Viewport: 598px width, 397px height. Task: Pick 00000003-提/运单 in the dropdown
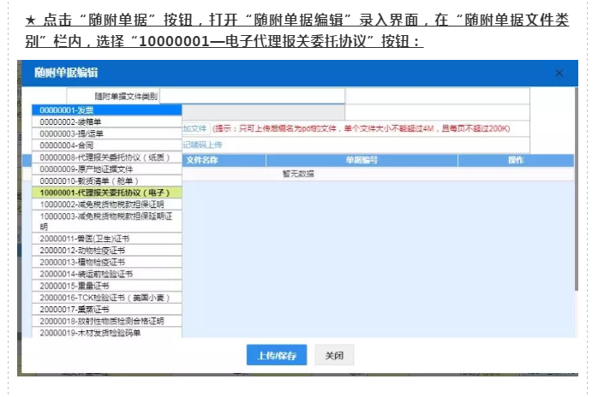(106, 134)
